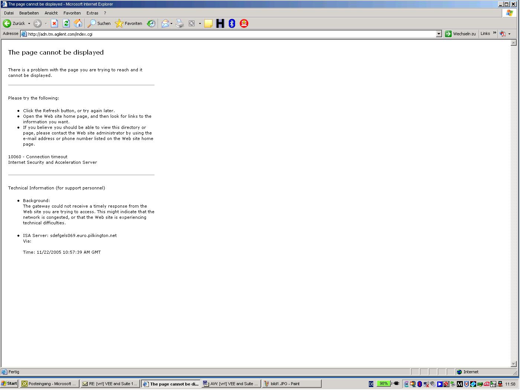Click the page scrollbar down arrow

(x=514, y=364)
